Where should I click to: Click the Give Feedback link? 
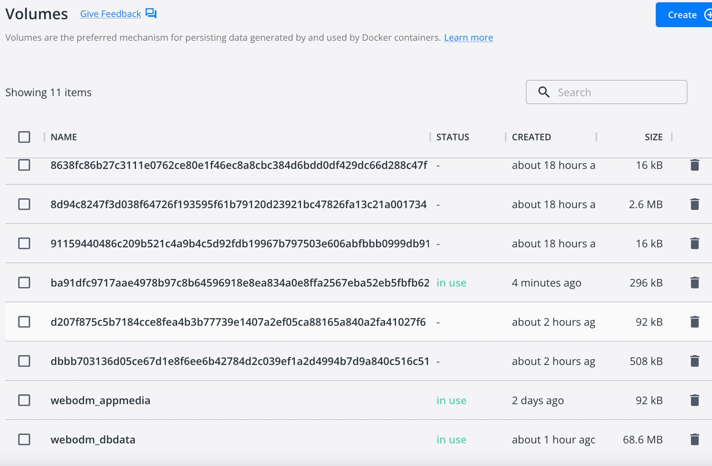click(x=110, y=14)
